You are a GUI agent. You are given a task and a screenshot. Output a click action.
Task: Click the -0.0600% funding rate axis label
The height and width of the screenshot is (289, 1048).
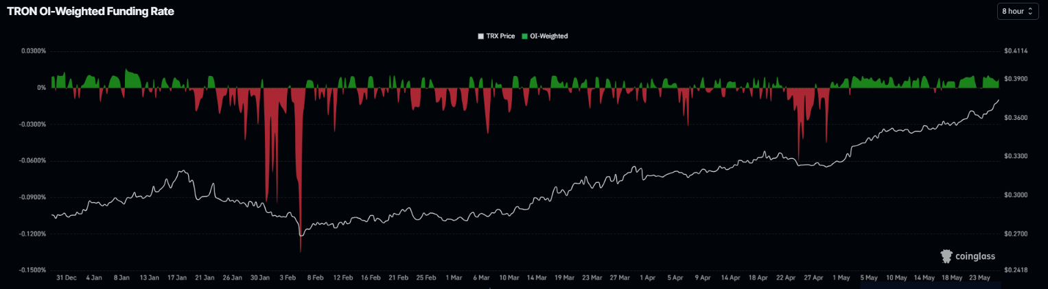pos(31,161)
